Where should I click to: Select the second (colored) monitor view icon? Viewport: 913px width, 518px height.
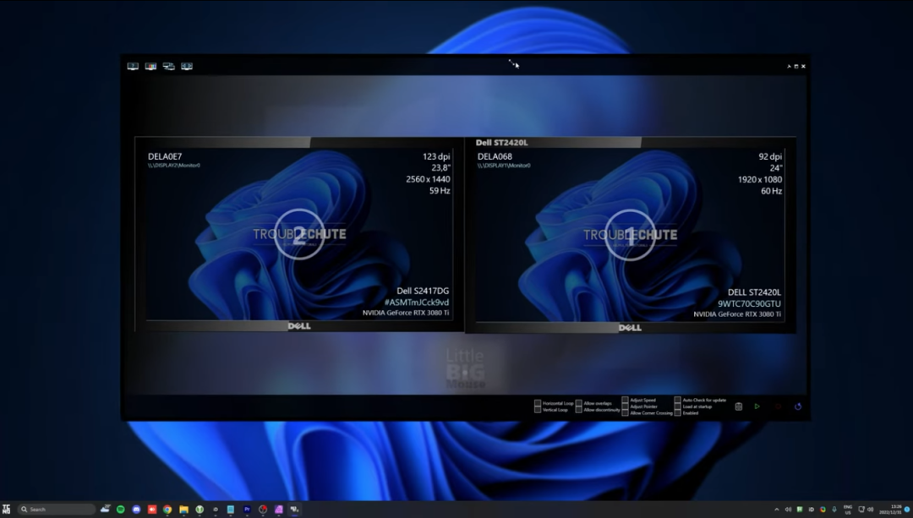coord(150,67)
